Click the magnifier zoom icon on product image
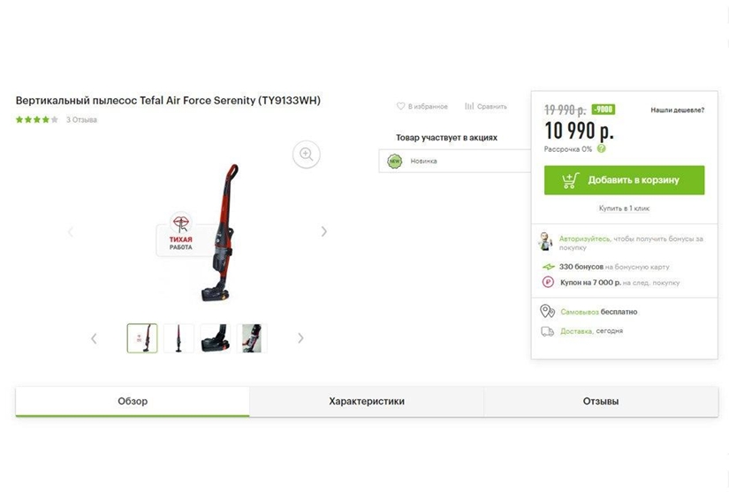 pyautogui.click(x=306, y=154)
